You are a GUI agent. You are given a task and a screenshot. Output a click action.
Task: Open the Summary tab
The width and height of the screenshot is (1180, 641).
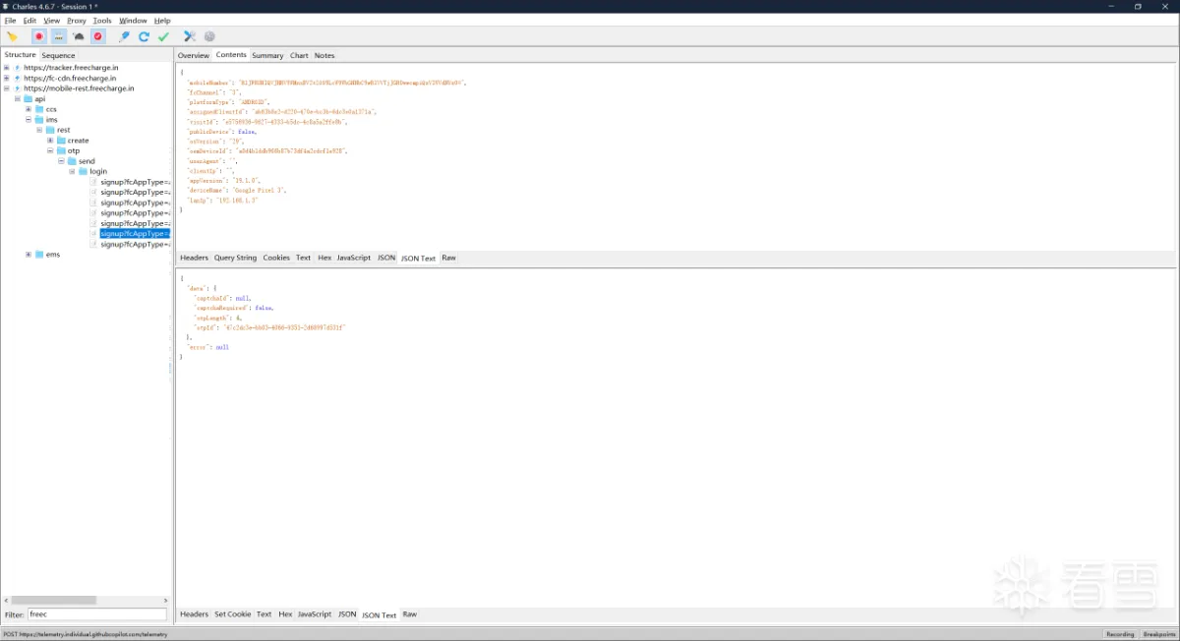tap(267, 55)
